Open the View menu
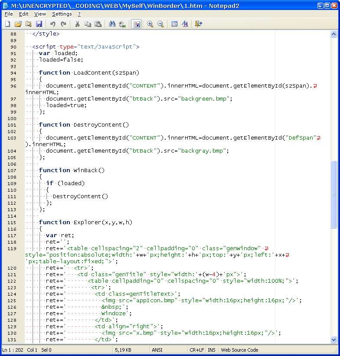 tap(40, 14)
